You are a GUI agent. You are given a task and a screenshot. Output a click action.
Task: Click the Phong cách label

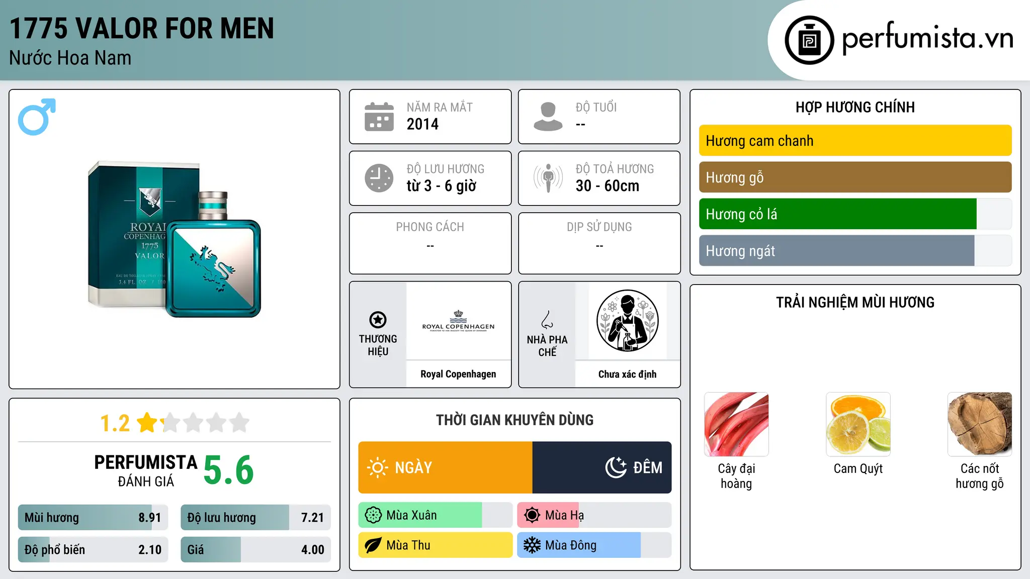[x=430, y=227]
